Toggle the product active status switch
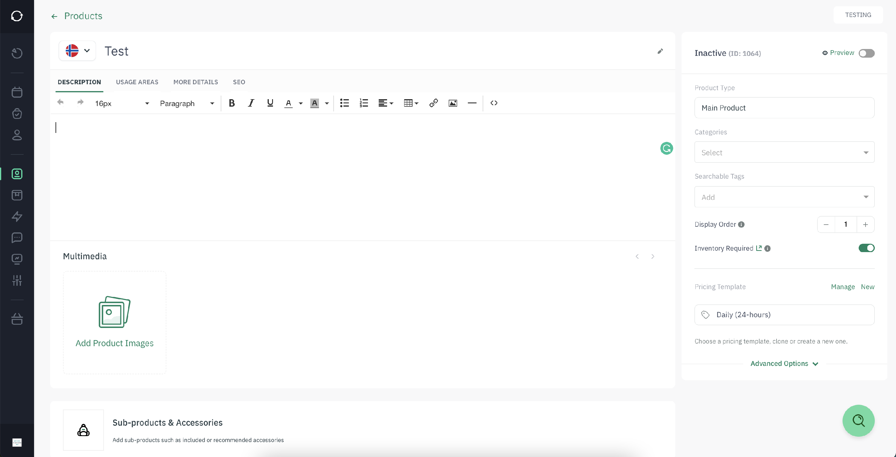The image size is (896, 457). [866, 53]
